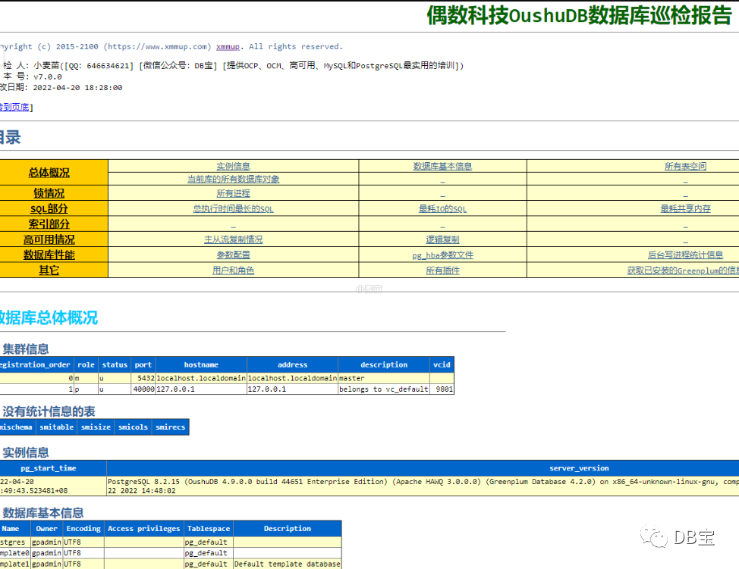This screenshot has height=569, width=739.
Task: Click the vcid column header
Action: tap(442, 364)
